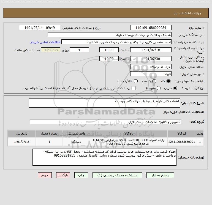Click the remaining time 00:00:08 field
Screen dimensions: 212x205
coord(51,50)
